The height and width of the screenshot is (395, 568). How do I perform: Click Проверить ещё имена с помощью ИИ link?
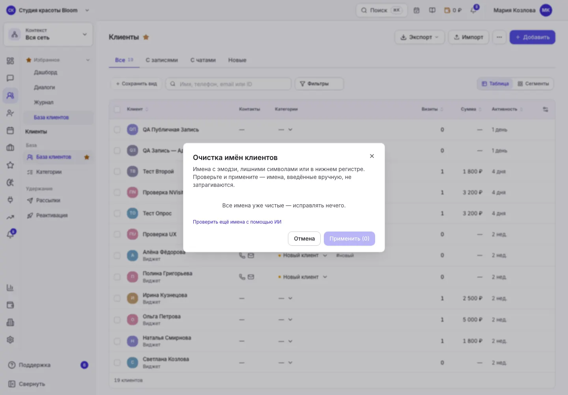[x=237, y=222]
